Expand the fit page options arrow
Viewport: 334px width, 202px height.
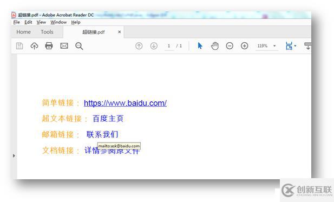295,46
